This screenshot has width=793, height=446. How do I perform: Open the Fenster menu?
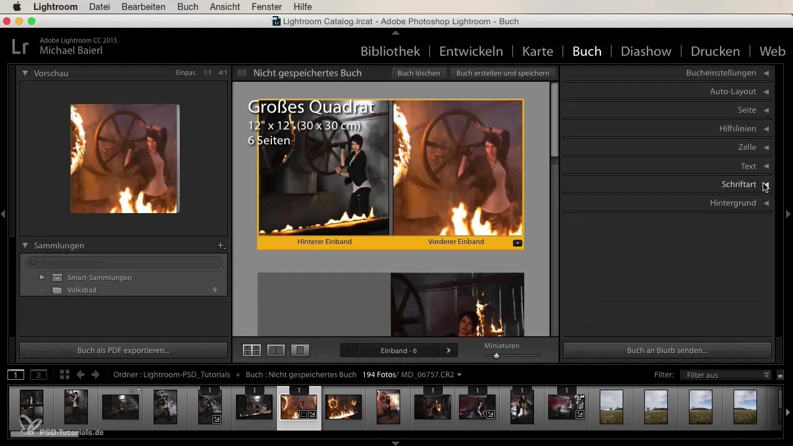267,7
